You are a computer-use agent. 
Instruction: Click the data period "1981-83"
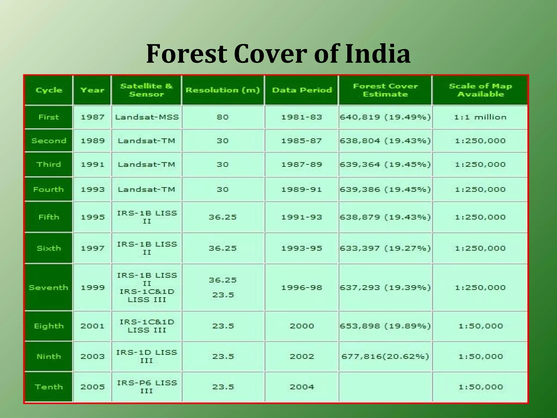[302, 117]
